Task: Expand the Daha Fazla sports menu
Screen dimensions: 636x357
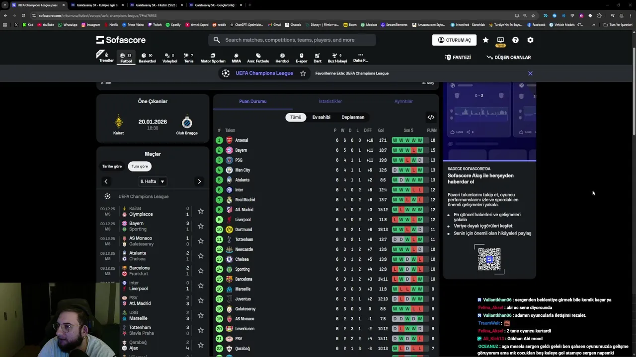Action: tap(360, 58)
